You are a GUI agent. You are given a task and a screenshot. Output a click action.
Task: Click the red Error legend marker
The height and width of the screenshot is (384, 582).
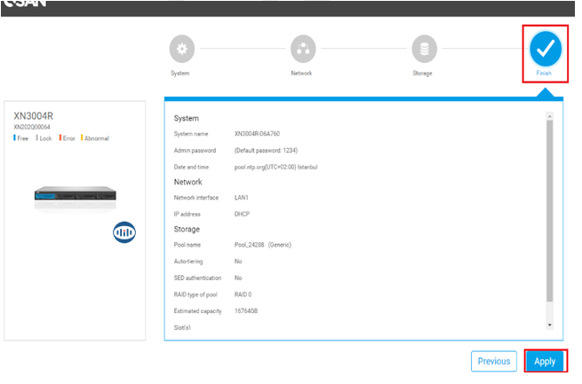[x=60, y=138]
